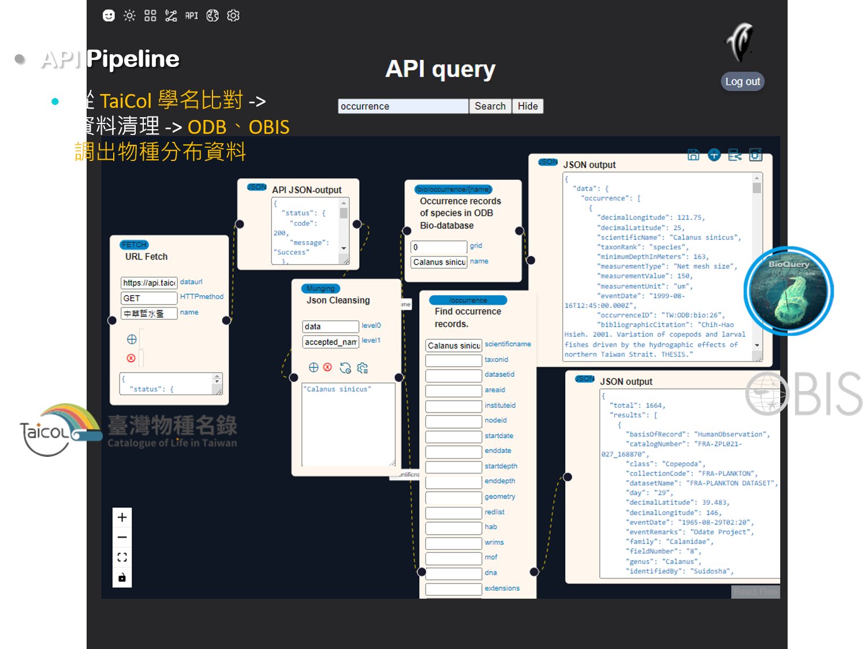Click the dolphin logo above Log out
The image size is (865, 649).
point(740,43)
